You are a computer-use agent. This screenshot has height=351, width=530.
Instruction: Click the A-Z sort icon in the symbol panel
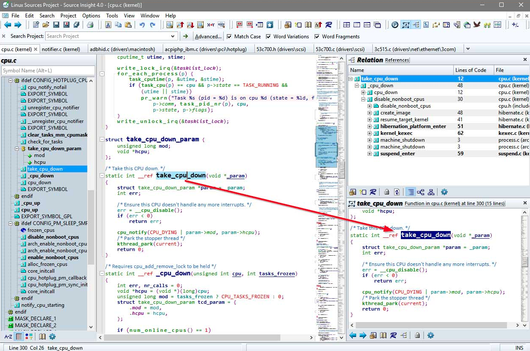click(8, 337)
